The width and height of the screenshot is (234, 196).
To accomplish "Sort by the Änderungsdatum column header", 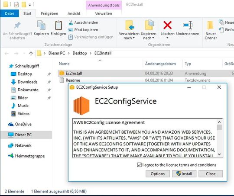I will tap(160, 64).
